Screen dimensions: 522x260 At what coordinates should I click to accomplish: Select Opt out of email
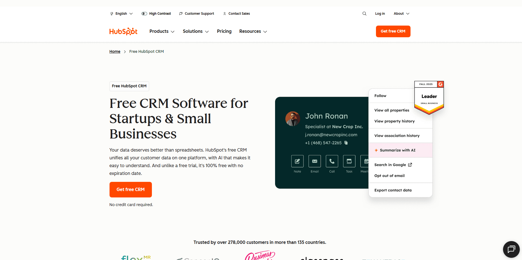[x=389, y=175]
